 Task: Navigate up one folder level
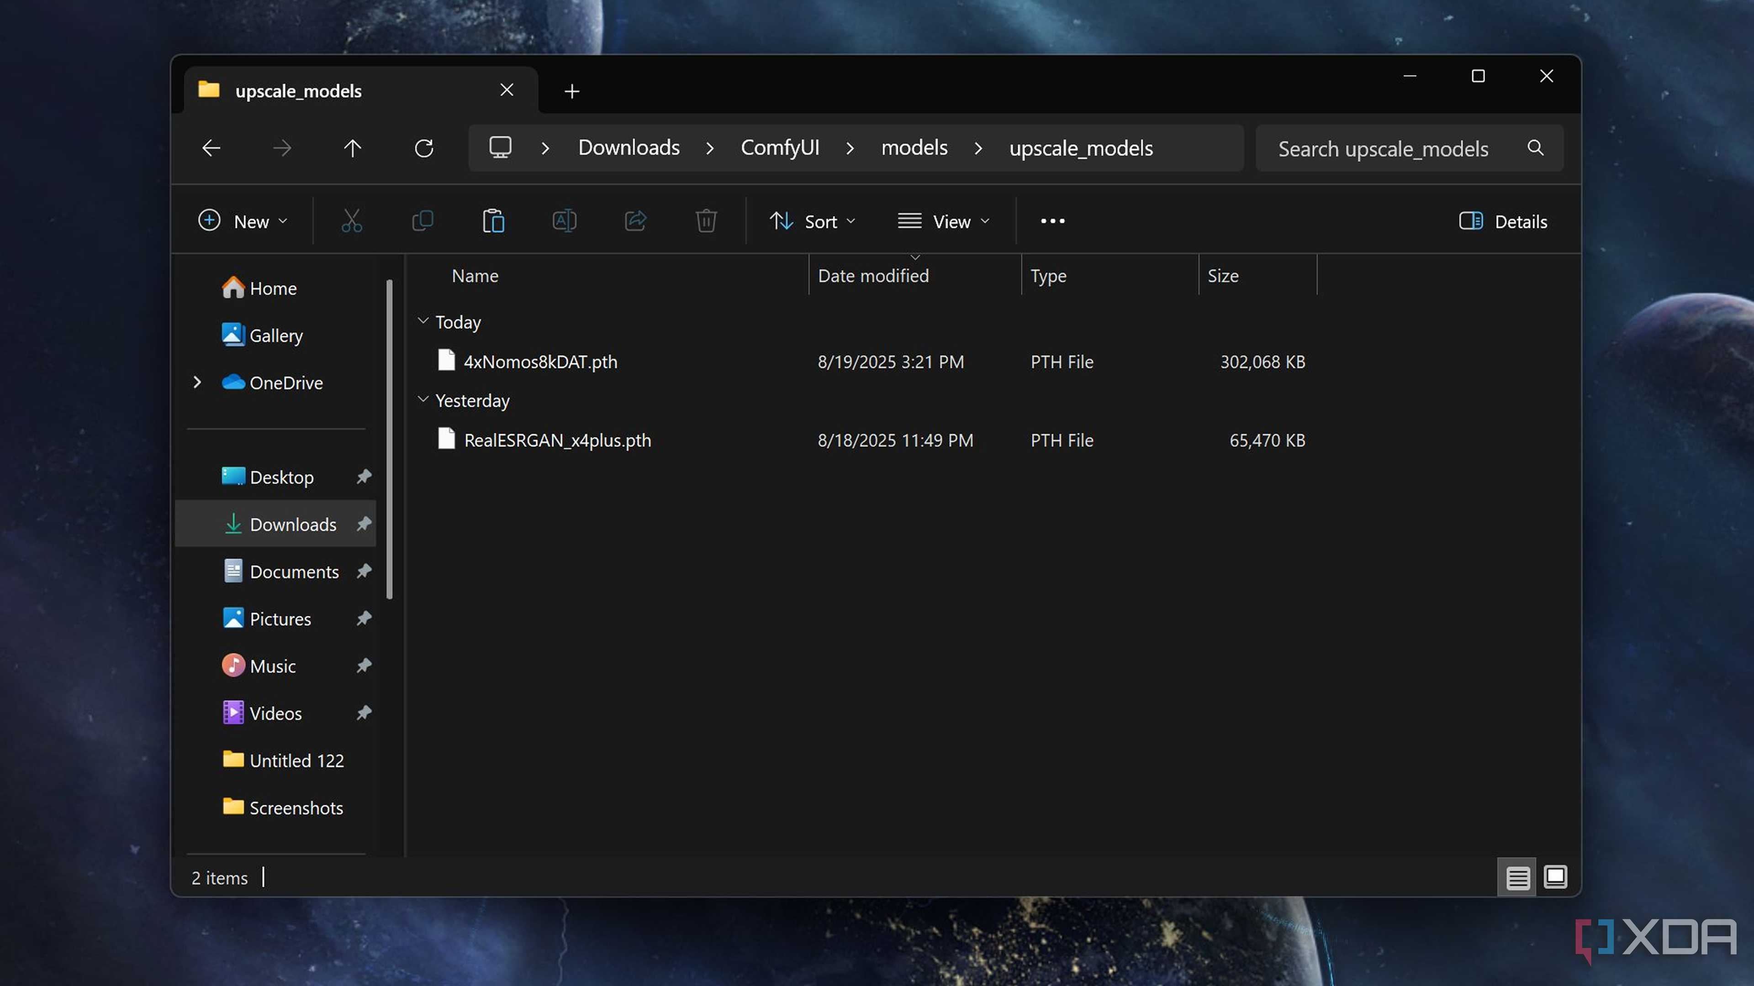[x=352, y=147]
